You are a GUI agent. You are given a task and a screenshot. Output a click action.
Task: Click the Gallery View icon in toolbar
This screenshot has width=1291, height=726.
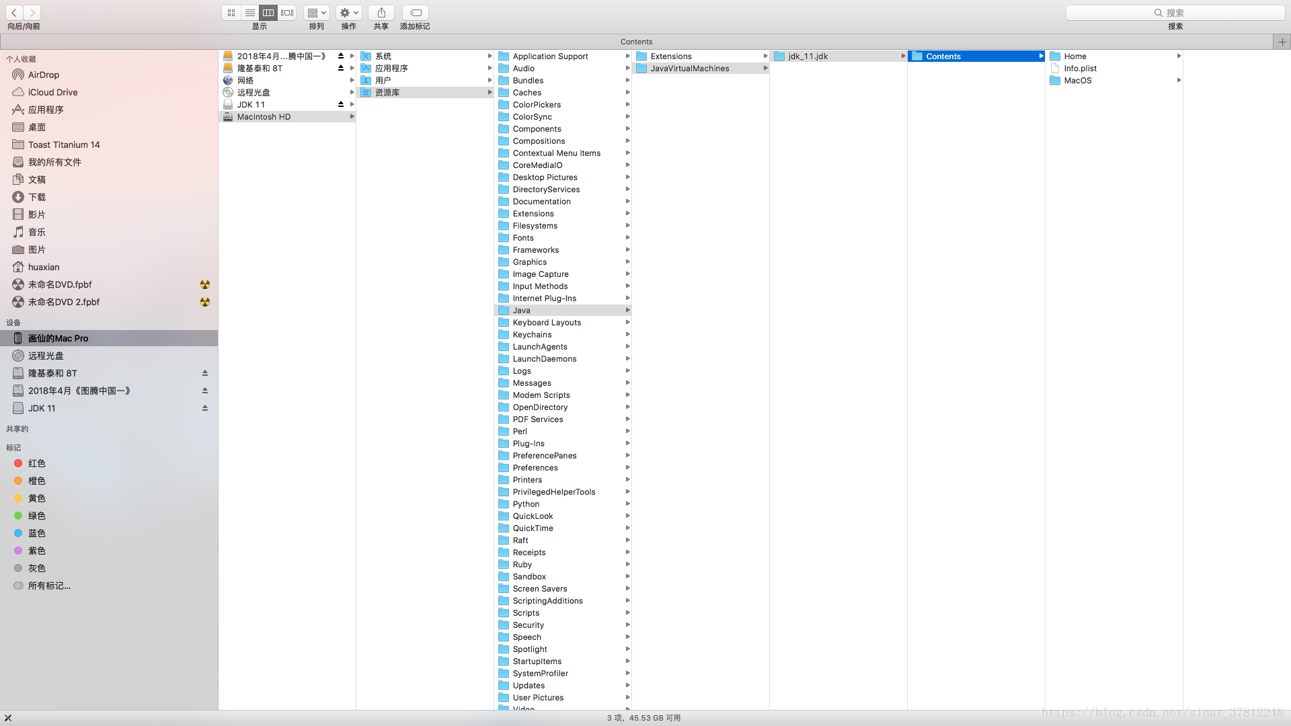coord(286,11)
